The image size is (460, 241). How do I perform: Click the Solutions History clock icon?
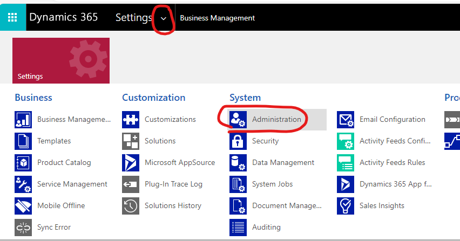pyautogui.click(x=131, y=206)
